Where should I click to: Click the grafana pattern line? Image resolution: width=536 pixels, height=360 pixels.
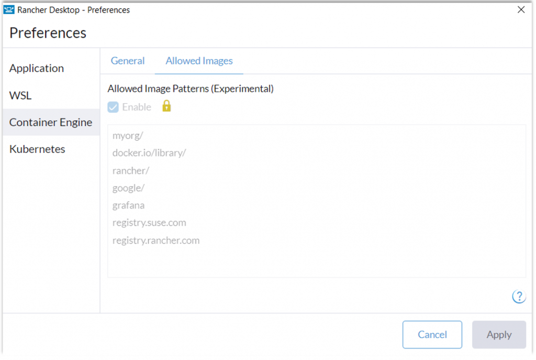click(128, 205)
